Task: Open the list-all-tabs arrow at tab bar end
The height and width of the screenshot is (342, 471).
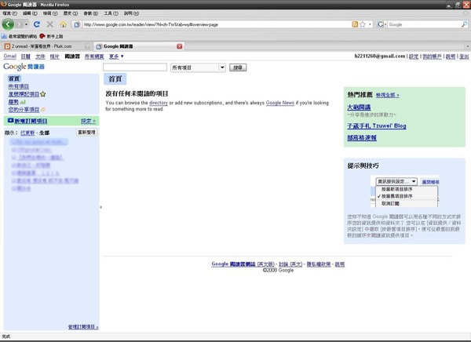Action: pos(467,46)
